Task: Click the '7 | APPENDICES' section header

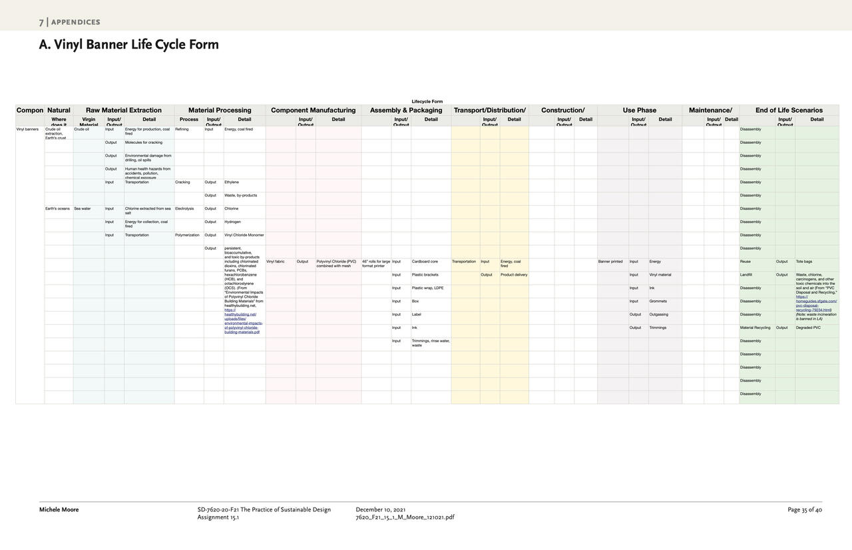Action: coord(69,22)
